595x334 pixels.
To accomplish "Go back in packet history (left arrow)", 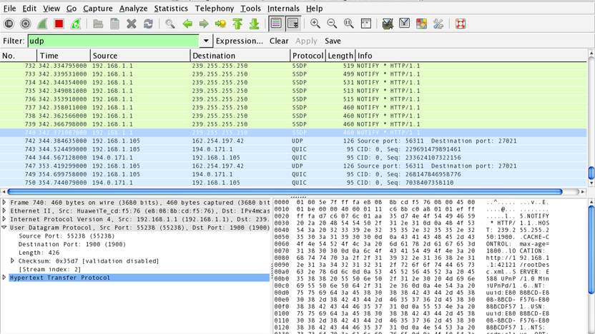I will click(187, 24).
